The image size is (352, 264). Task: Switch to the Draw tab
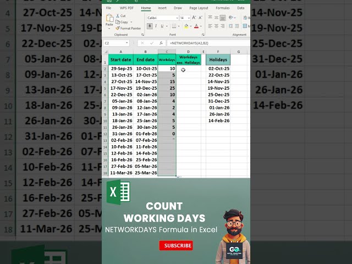[x=178, y=8]
